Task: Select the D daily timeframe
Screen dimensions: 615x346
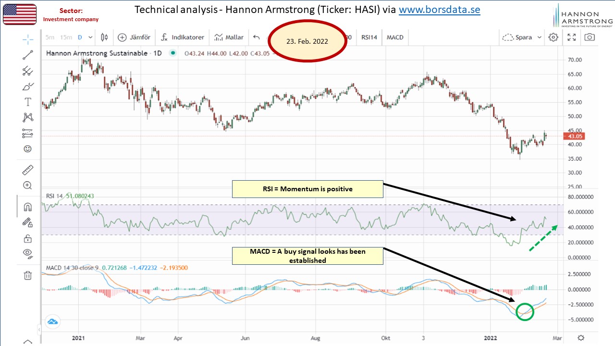Action: 80,37
